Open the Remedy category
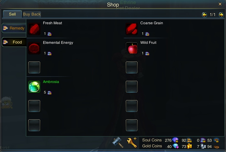This screenshot has height=152, width=226. point(14,28)
